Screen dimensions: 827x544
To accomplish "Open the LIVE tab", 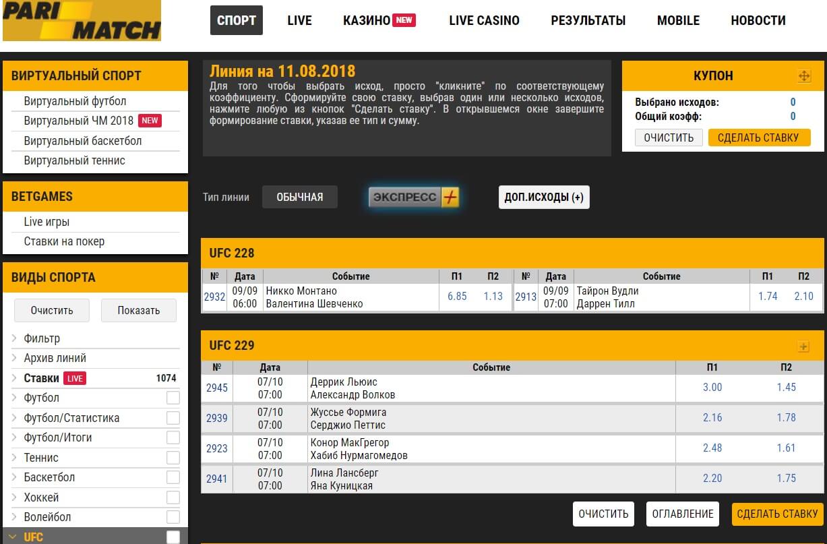I will tap(299, 20).
